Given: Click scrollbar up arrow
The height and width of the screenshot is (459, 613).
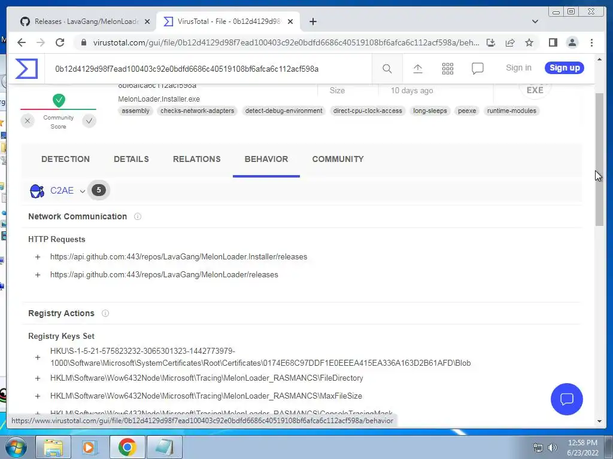Looking at the screenshot, I should click(599, 59).
